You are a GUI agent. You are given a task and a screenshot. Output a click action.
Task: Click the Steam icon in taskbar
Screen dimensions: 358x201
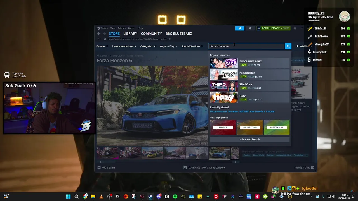click(150, 197)
